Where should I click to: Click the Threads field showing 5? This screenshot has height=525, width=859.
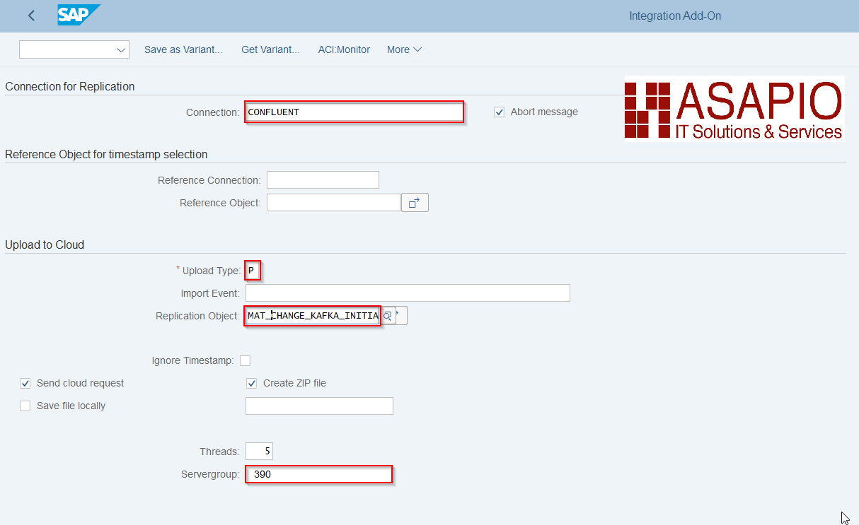pos(259,451)
